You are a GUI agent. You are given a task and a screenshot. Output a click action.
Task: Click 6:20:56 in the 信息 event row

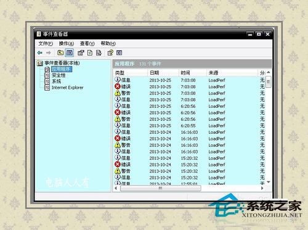tap(188, 106)
